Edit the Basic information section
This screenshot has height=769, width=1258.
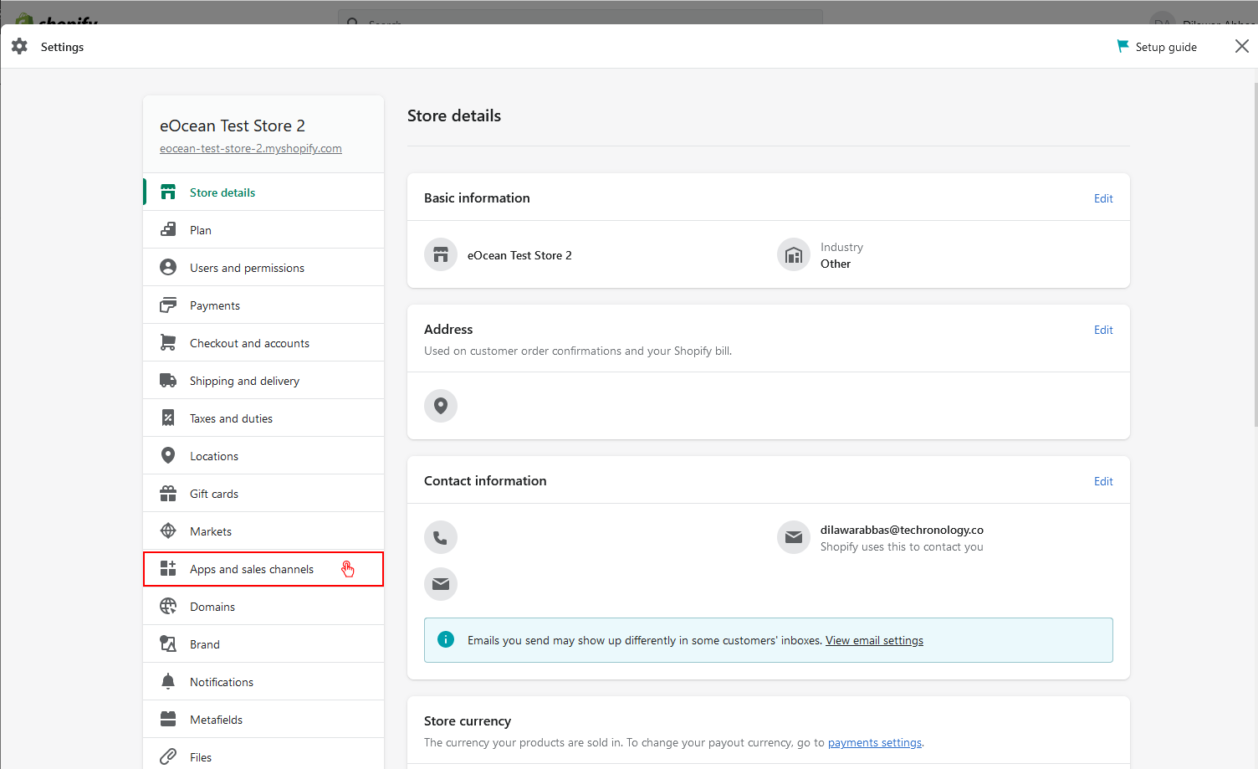pos(1103,198)
